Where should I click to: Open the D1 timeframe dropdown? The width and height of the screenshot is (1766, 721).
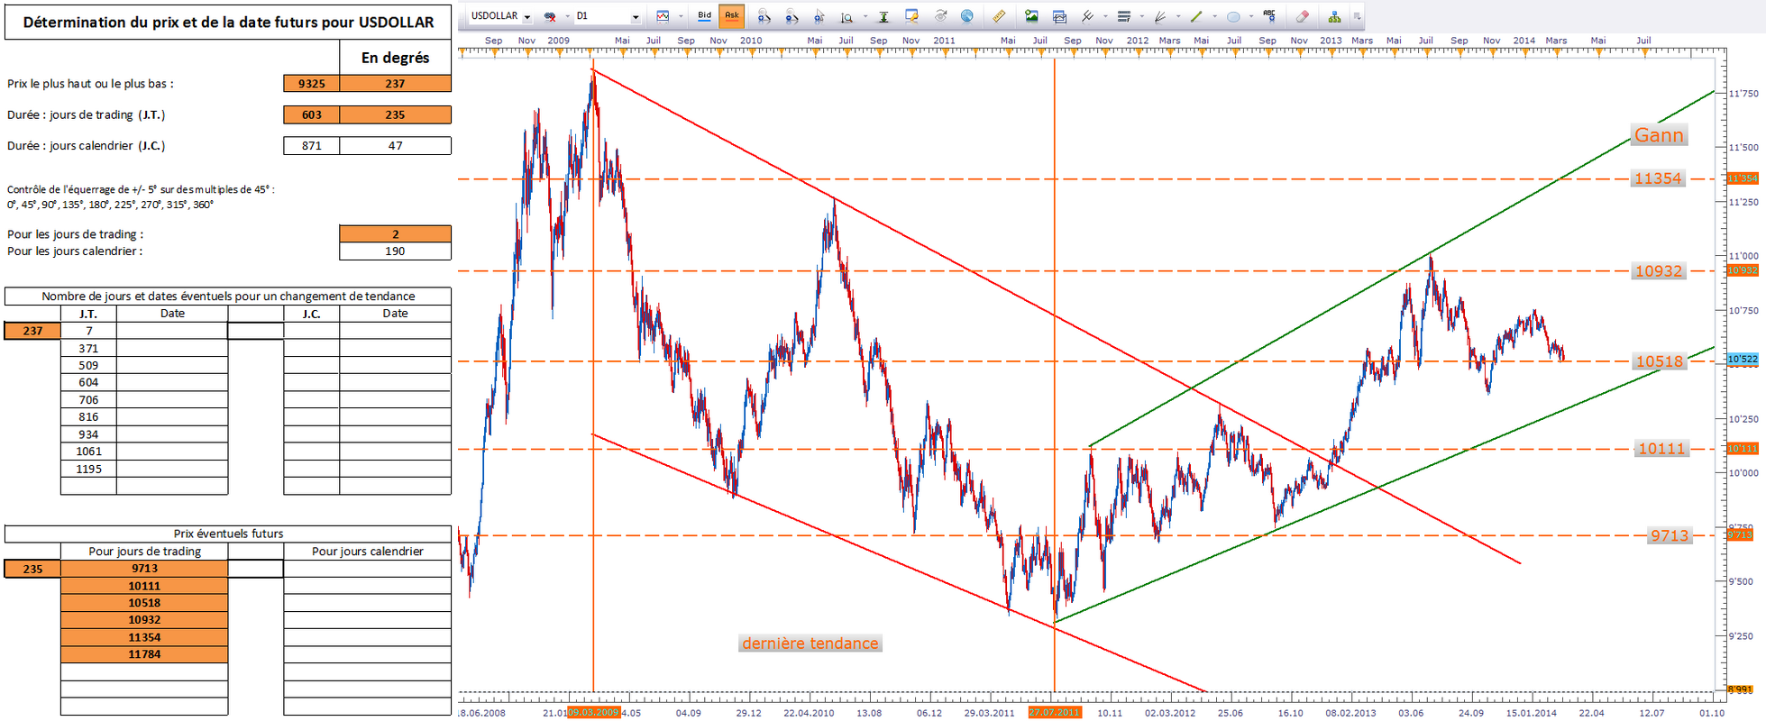pos(635,17)
